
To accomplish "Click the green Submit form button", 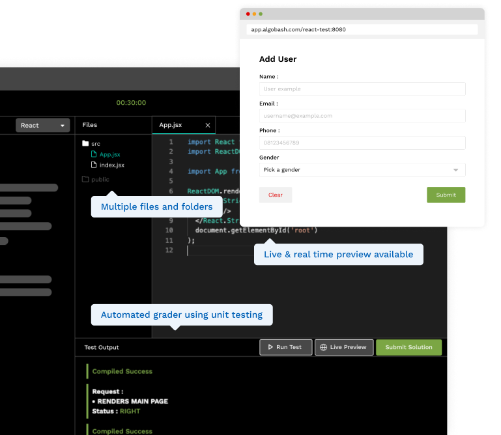I will pyautogui.click(x=446, y=195).
